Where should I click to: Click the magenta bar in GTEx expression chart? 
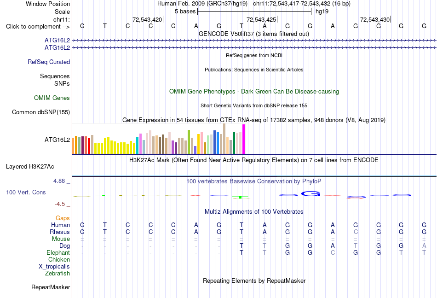[x=244, y=139]
